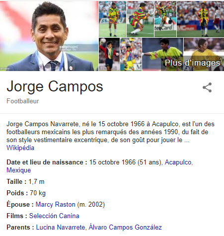The width and height of the screenshot is (224, 236).
Task: Click the share icon beside Jorge Campos
Action: pyautogui.click(x=207, y=87)
